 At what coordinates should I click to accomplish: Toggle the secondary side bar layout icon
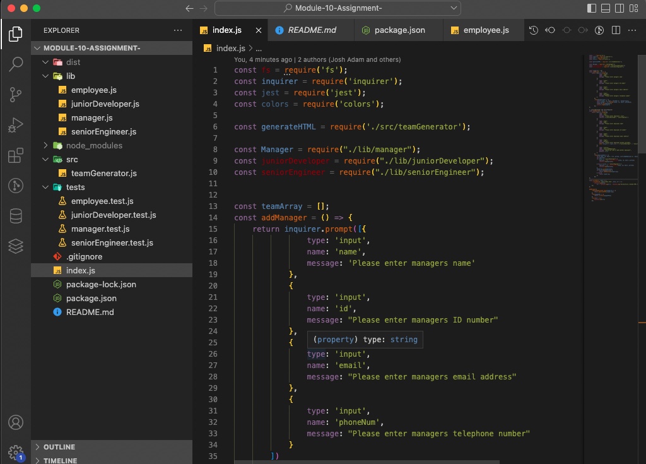(x=620, y=8)
